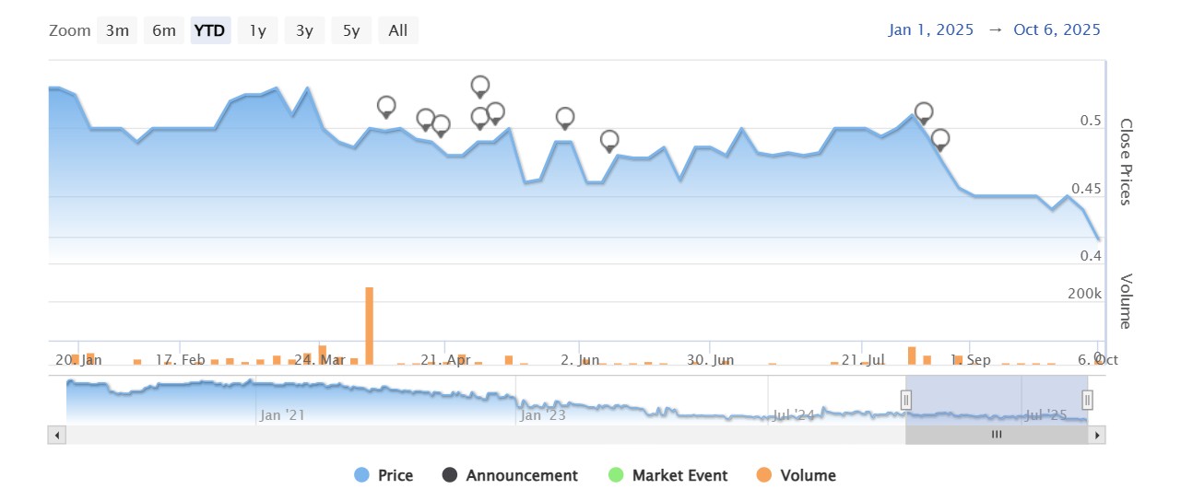Edit the start date Jan 1, 2025
This screenshot has width=1181, height=489.
click(931, 29)
